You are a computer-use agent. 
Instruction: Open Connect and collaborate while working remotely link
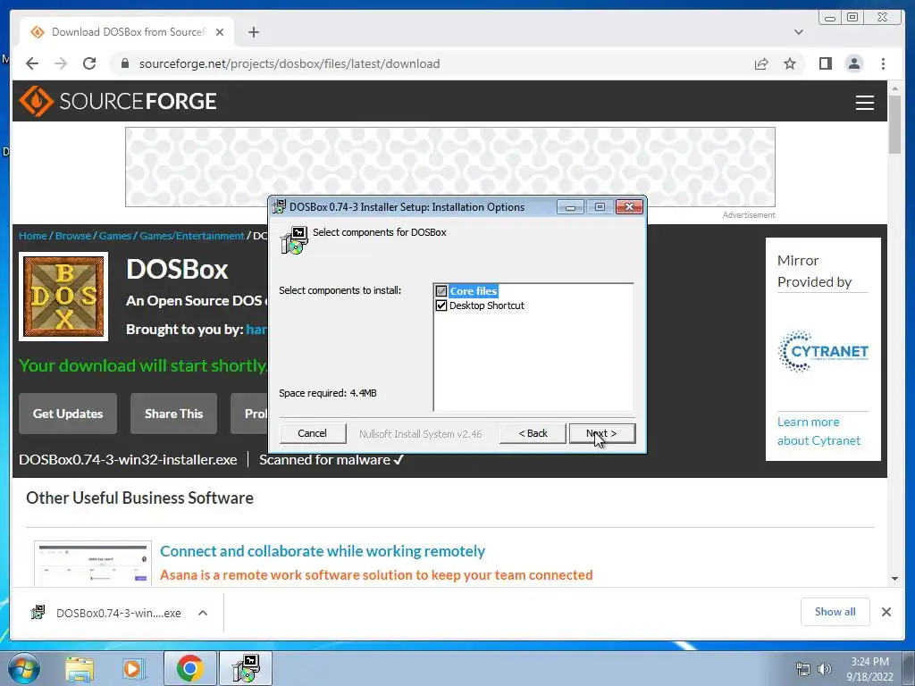click(322, 551)
